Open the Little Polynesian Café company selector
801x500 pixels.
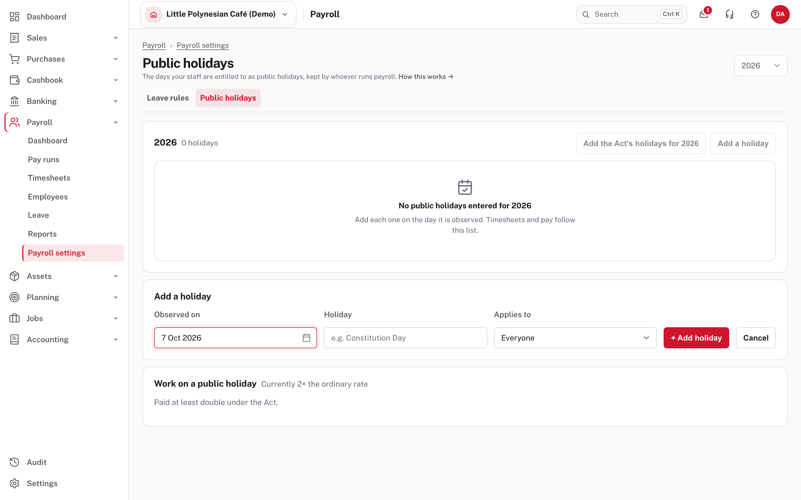click(x=218, y=14)
